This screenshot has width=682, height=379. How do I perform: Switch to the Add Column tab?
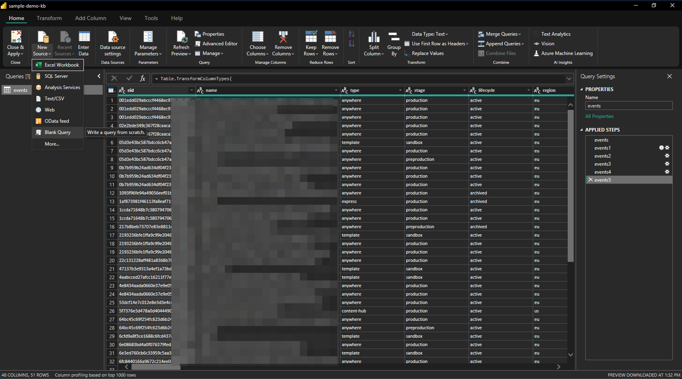click(x=90, y=18)
